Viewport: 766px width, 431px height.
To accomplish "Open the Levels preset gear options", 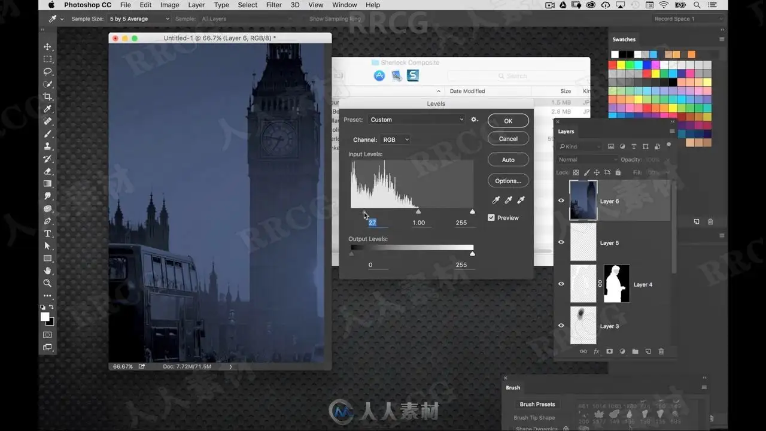I will tap(475, 120).
